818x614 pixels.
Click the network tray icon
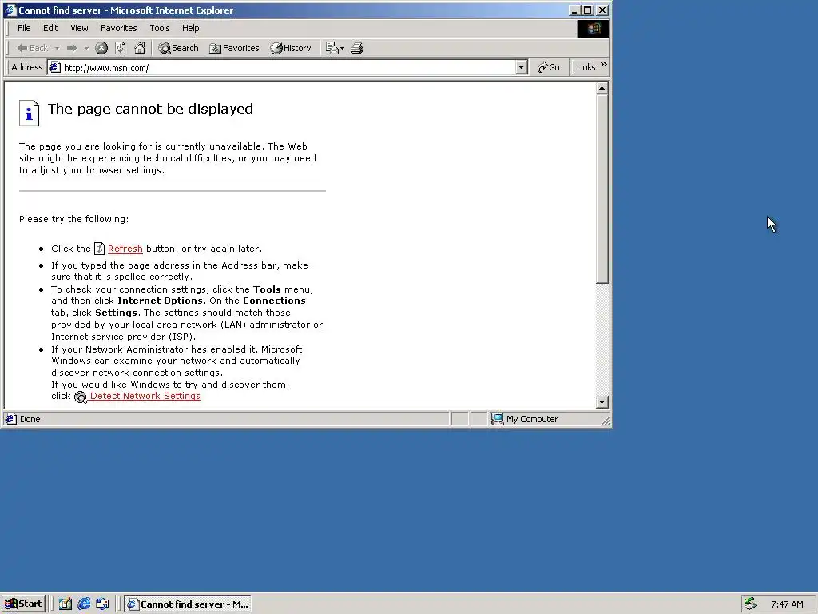[750, 604]
